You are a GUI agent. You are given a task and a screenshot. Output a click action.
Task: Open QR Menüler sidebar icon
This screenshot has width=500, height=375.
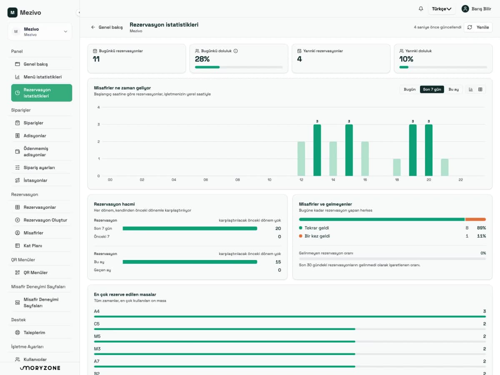click(x=17, y=272)
